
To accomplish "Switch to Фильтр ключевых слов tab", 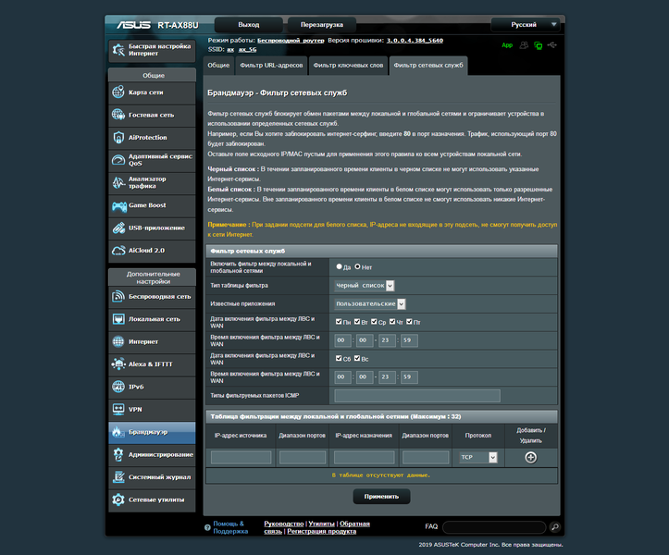I will 348,66.
